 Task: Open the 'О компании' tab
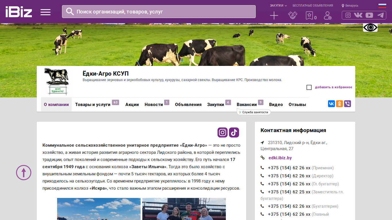pyautogui.click(x=56, y=105)
